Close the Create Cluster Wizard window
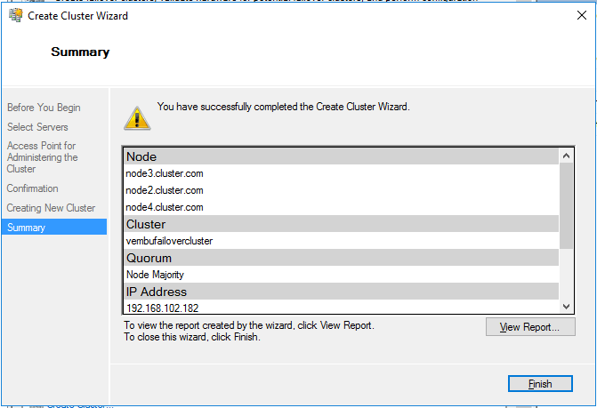The image size is (597, 408). 581,15
